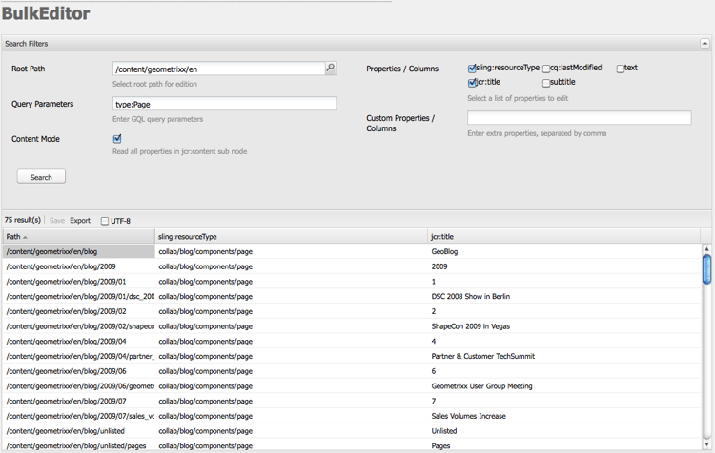Focus the Query Parameters input field

(224, 104)
